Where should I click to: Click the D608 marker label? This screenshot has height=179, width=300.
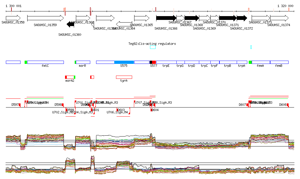(x=283, y=105)
